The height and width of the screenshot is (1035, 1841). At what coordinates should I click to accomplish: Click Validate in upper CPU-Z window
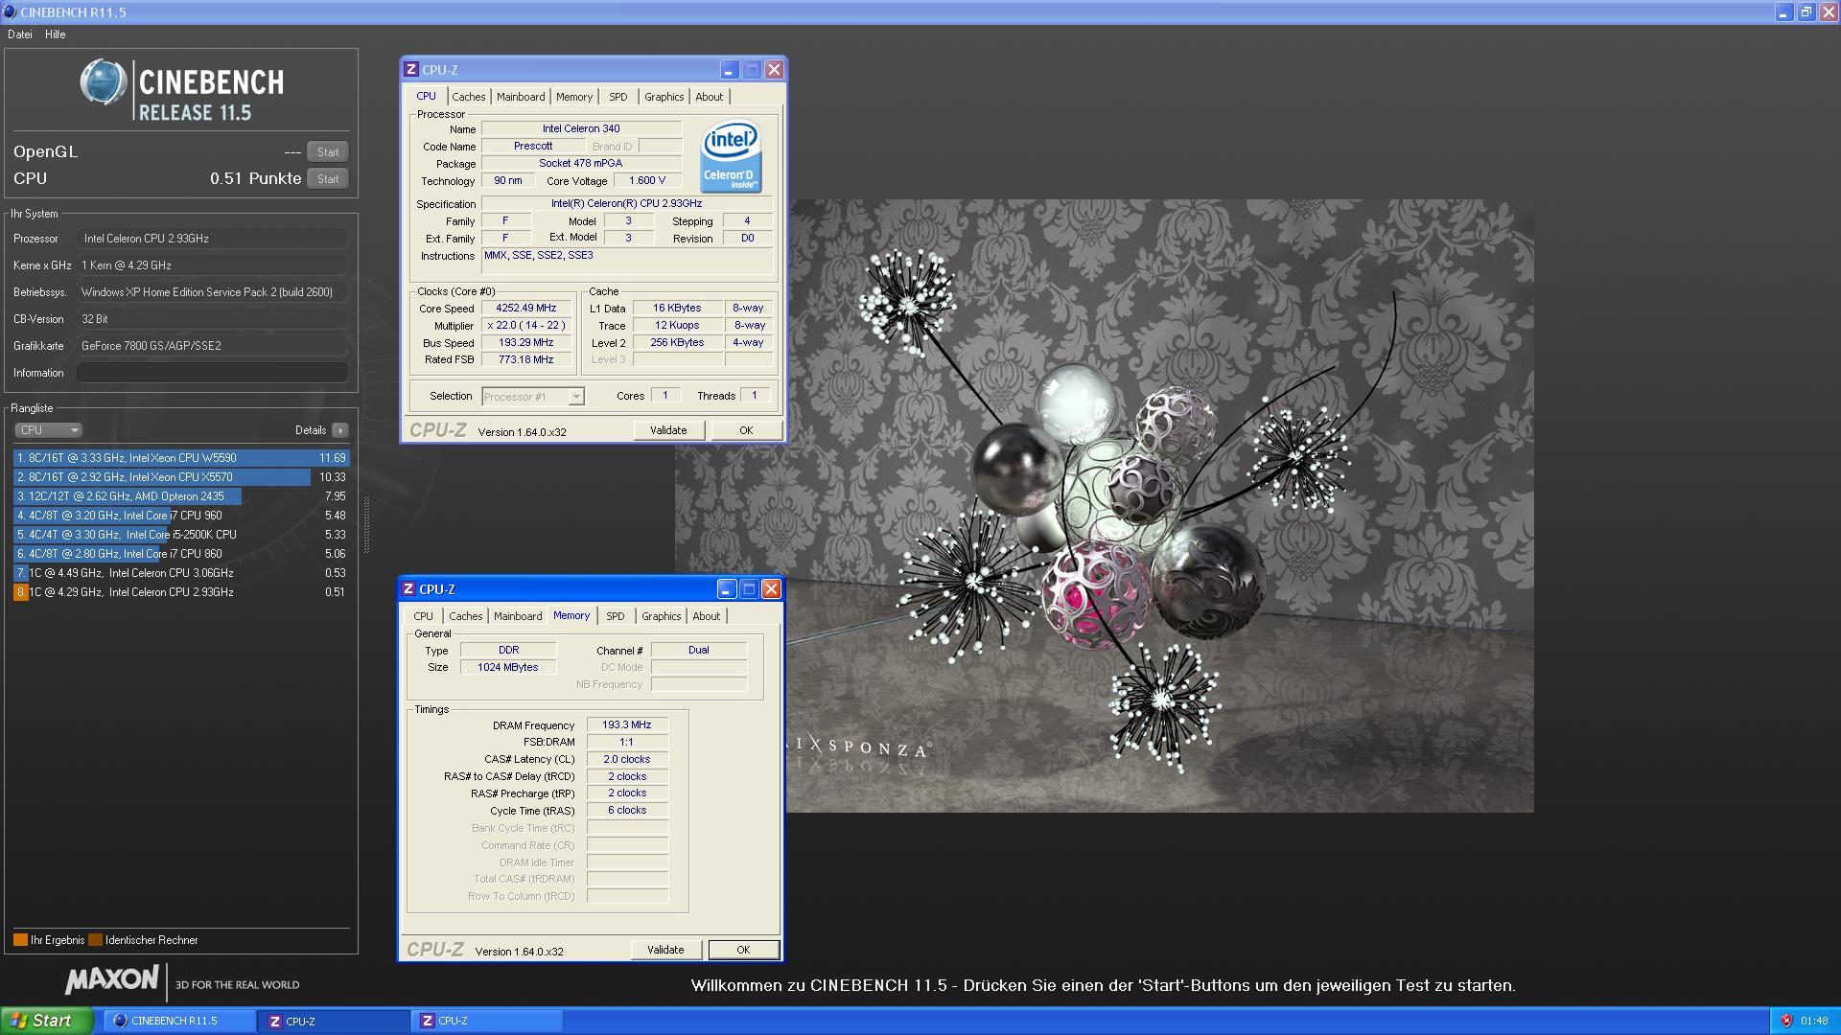pyautogui.click(x=668, y=430)
